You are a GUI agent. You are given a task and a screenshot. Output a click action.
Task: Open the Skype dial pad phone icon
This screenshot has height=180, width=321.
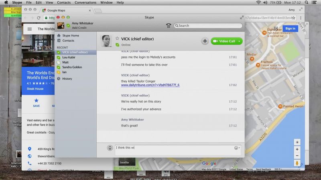pyautogui.click(x=169, y=26)
